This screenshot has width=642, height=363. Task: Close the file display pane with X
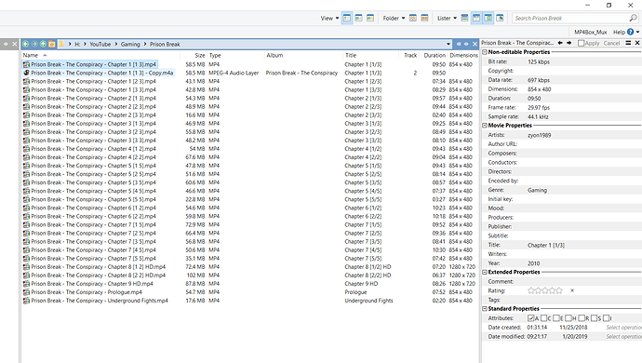coord(475,44)
